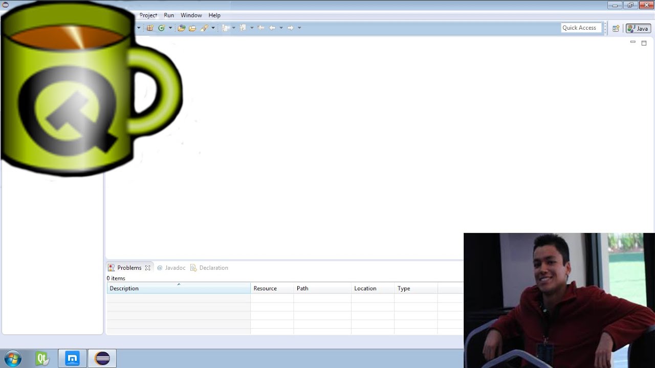
Task: Sort by the Location column header
Action: tap(373, 288)
